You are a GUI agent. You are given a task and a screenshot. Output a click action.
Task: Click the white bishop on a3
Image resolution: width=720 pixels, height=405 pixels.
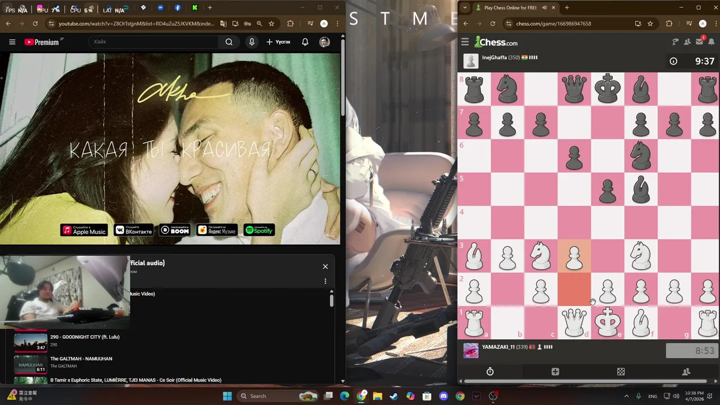(x=474, y=256)
